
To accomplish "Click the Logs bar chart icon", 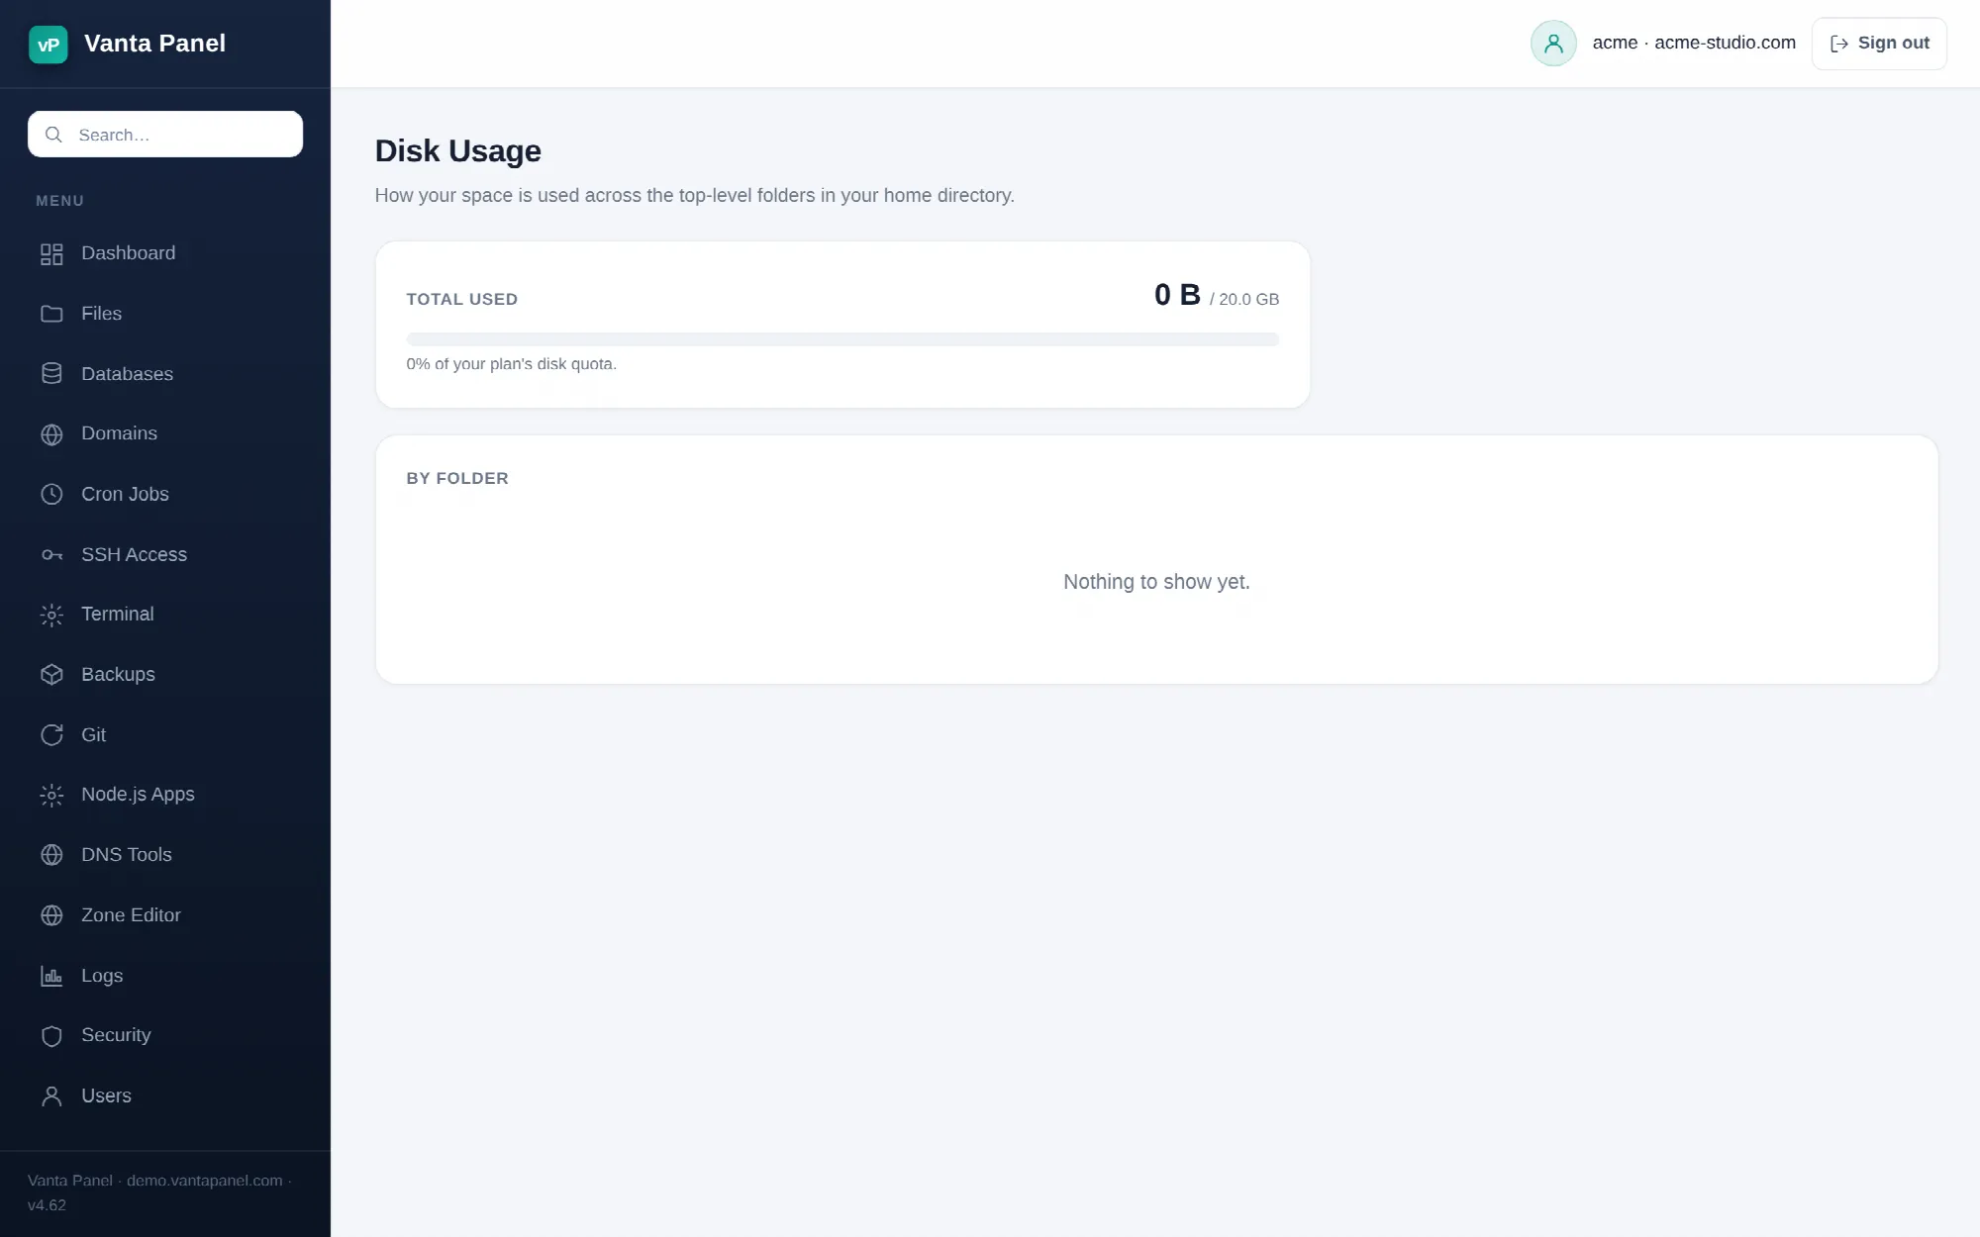I will click(51, 976).
